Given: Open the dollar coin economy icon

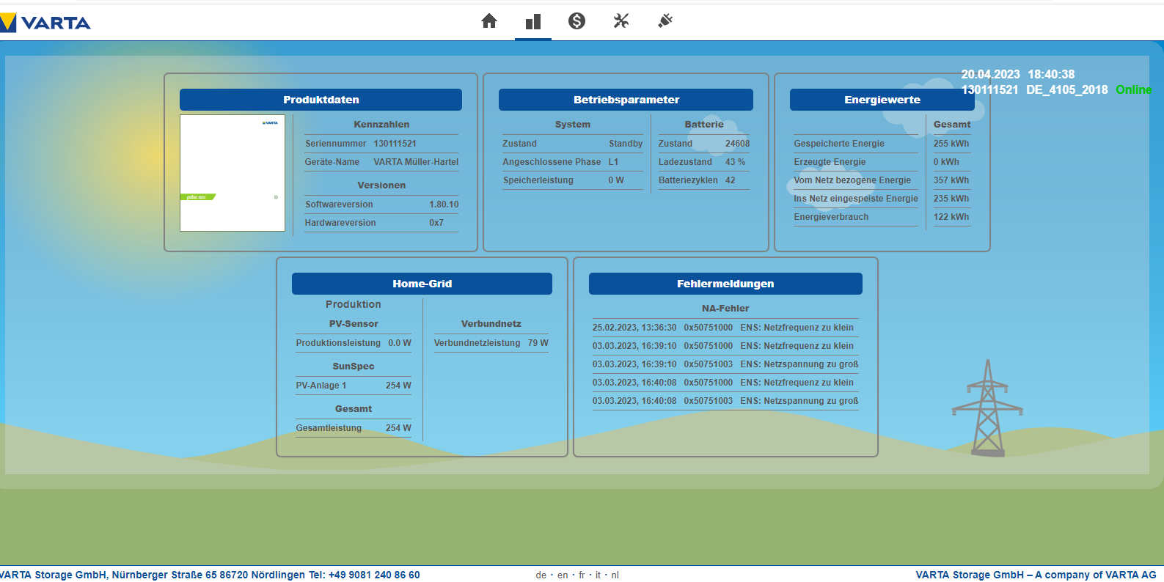Looking at the screenshot, I should (x=577, y=21).
